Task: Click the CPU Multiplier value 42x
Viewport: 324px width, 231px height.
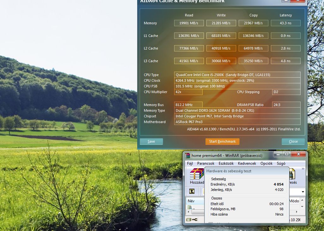Action: [188, 92]
